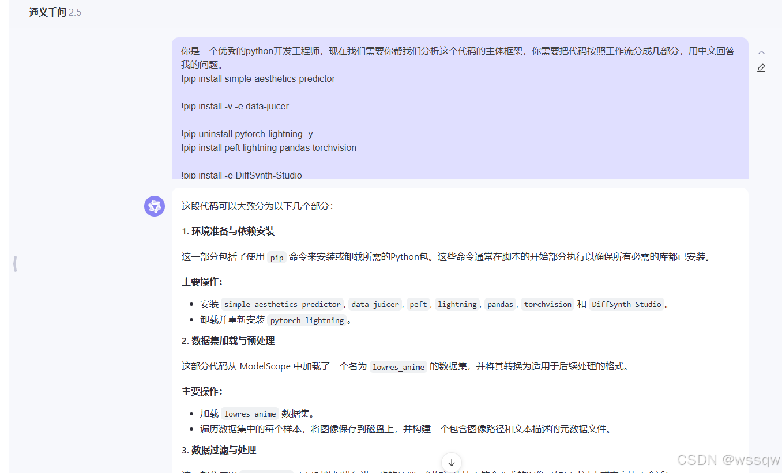Click the inline code 'pandas'
The height and width of the screenshot is (473, 782).
point(500,304)
